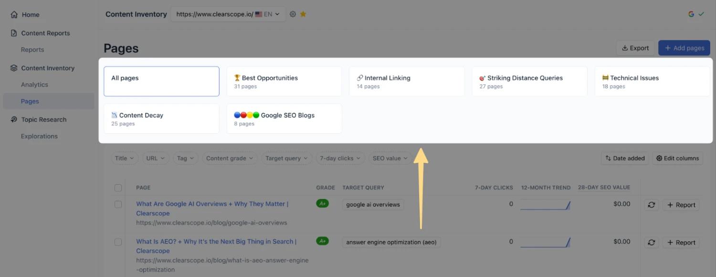Click the Content Inventory layers icon
Screen dimensions: 716x277
(x=14, y=68)
